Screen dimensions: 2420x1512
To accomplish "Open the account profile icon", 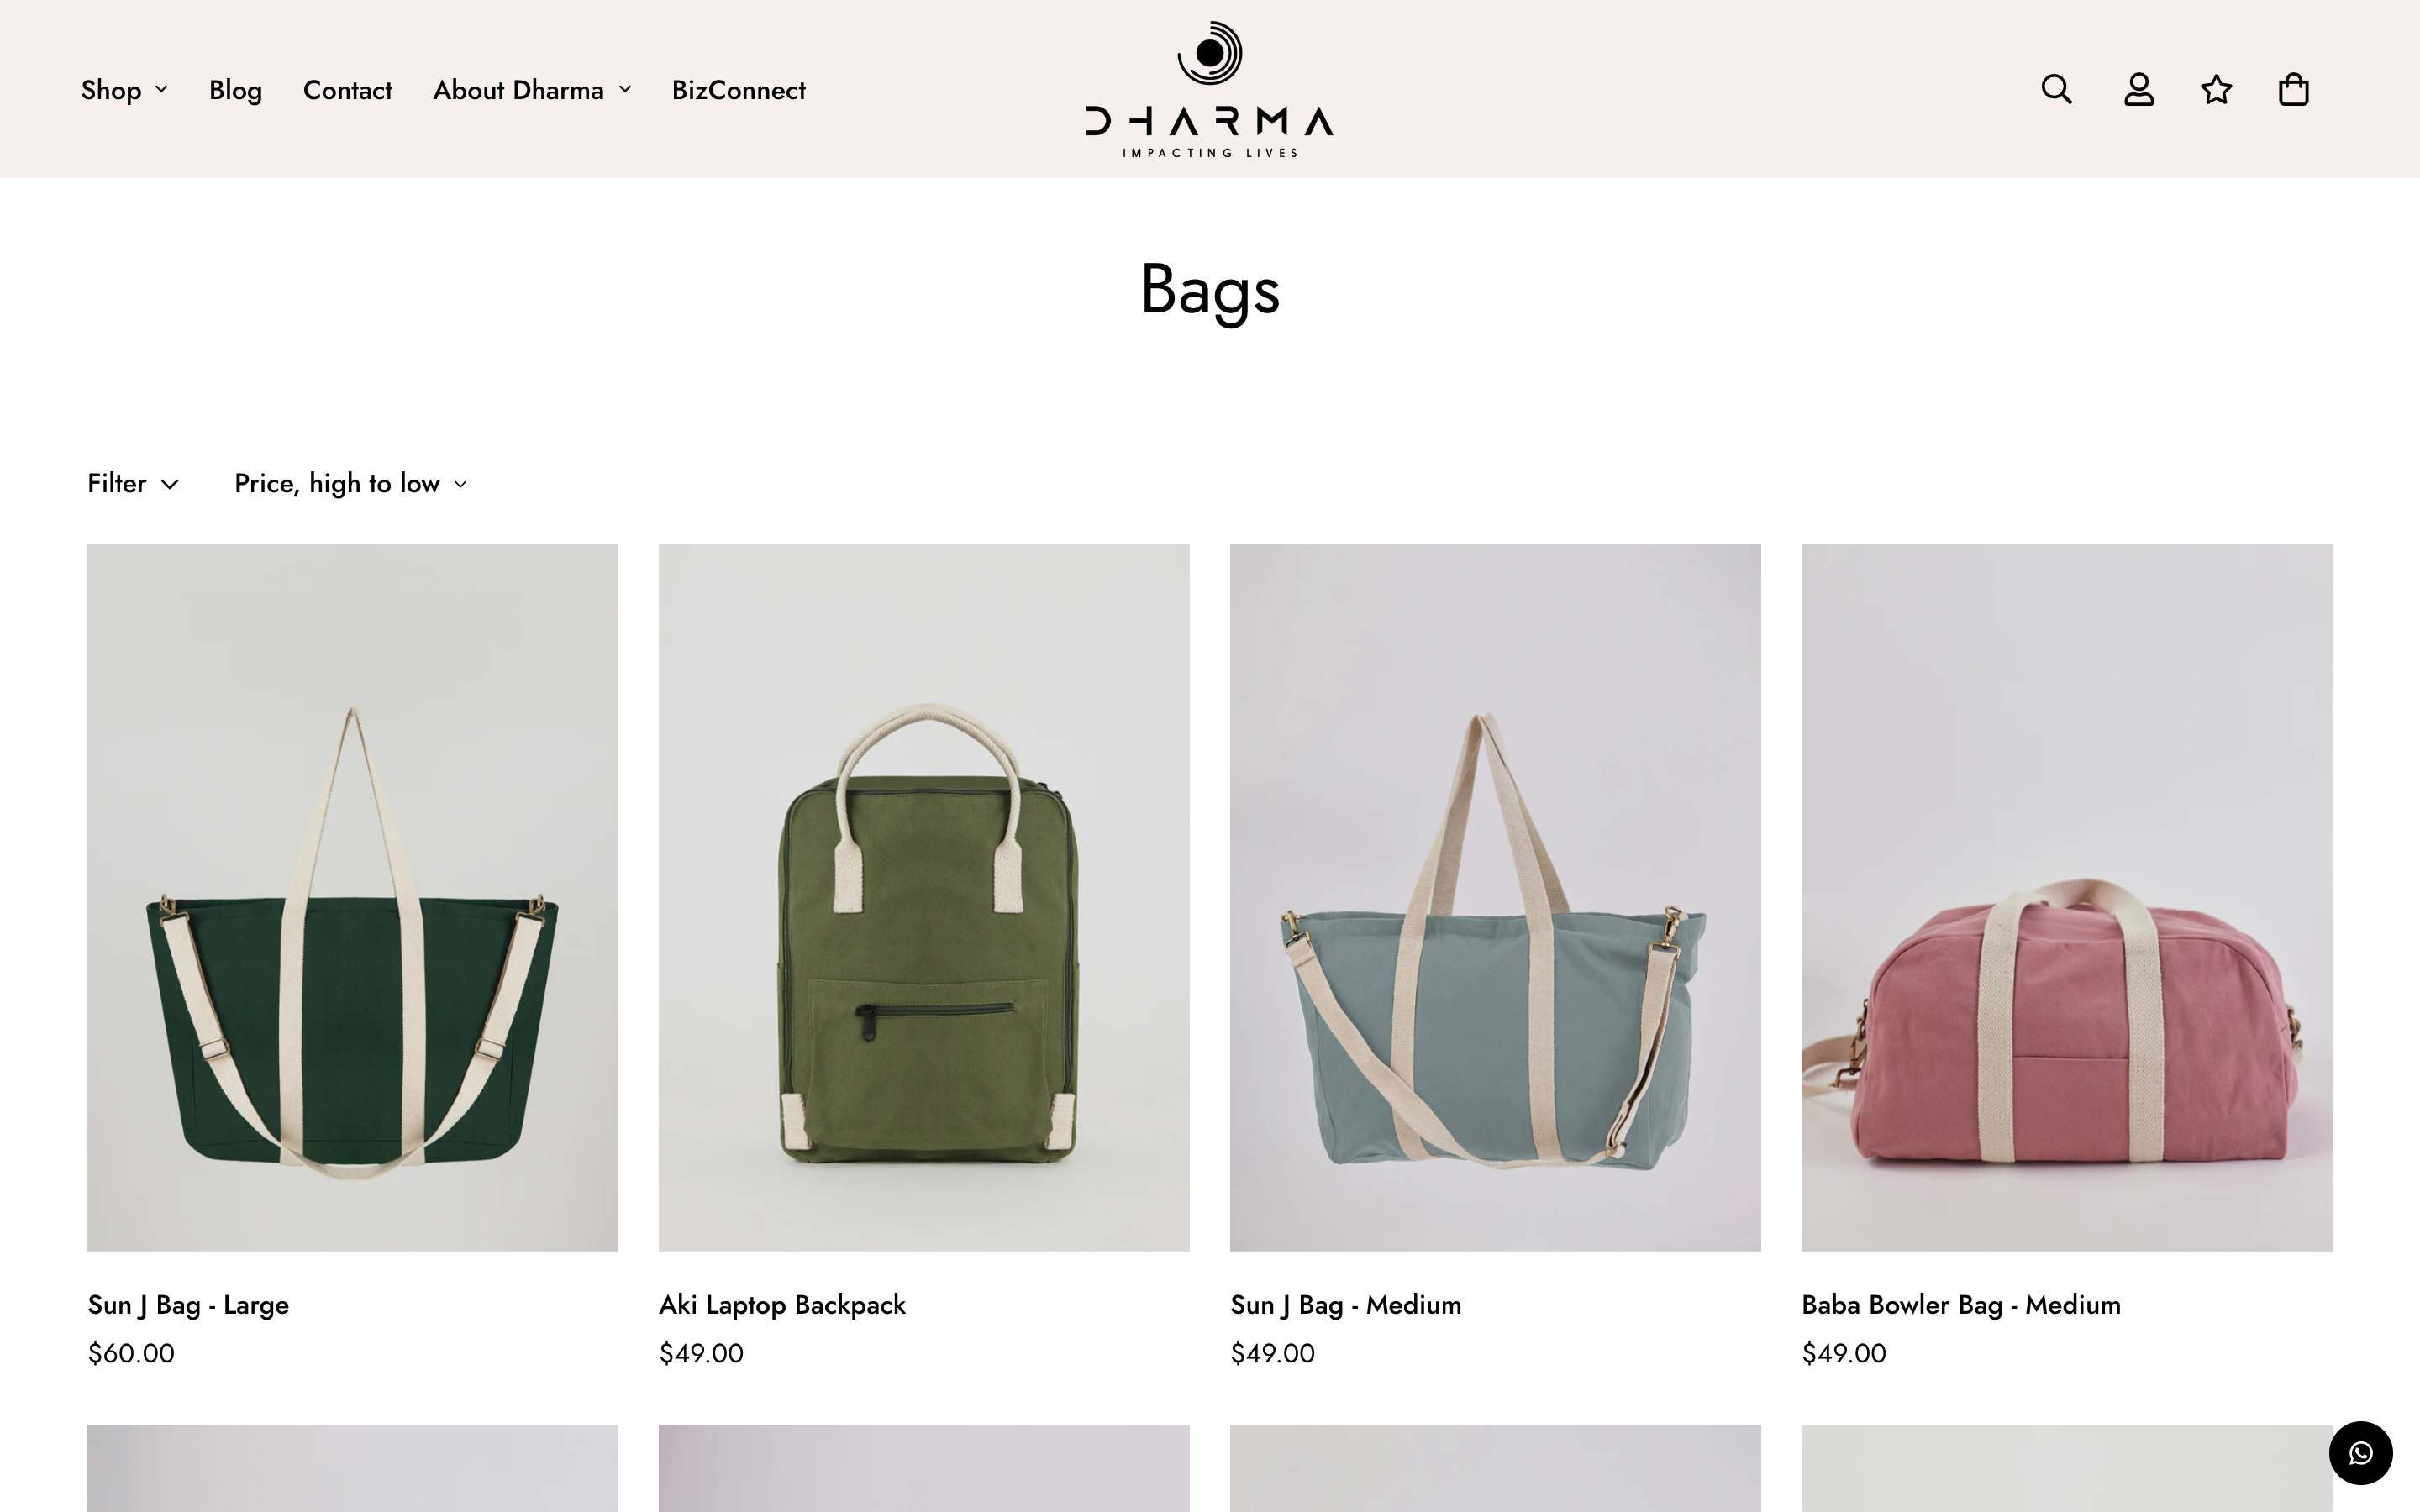I will tap(2138, 89).
